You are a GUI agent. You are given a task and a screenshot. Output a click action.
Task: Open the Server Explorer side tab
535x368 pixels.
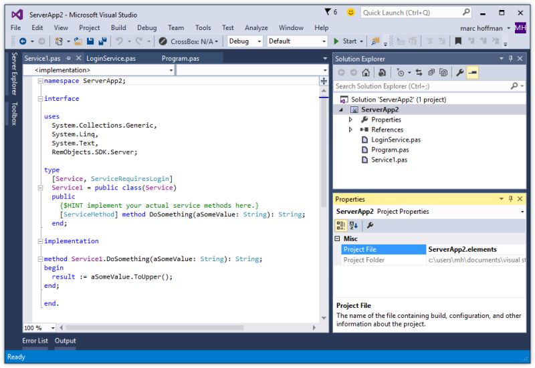pyautogui.click(x=14, y=73)
